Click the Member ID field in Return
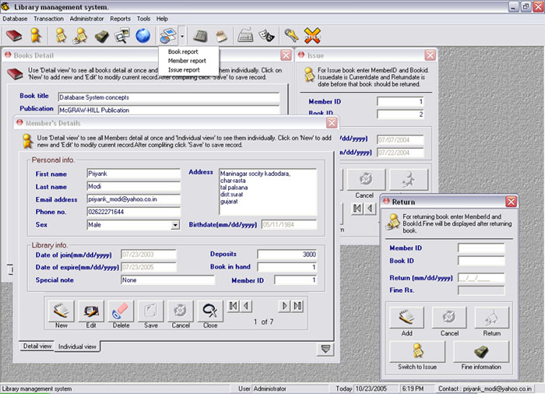 click(481, 248)
